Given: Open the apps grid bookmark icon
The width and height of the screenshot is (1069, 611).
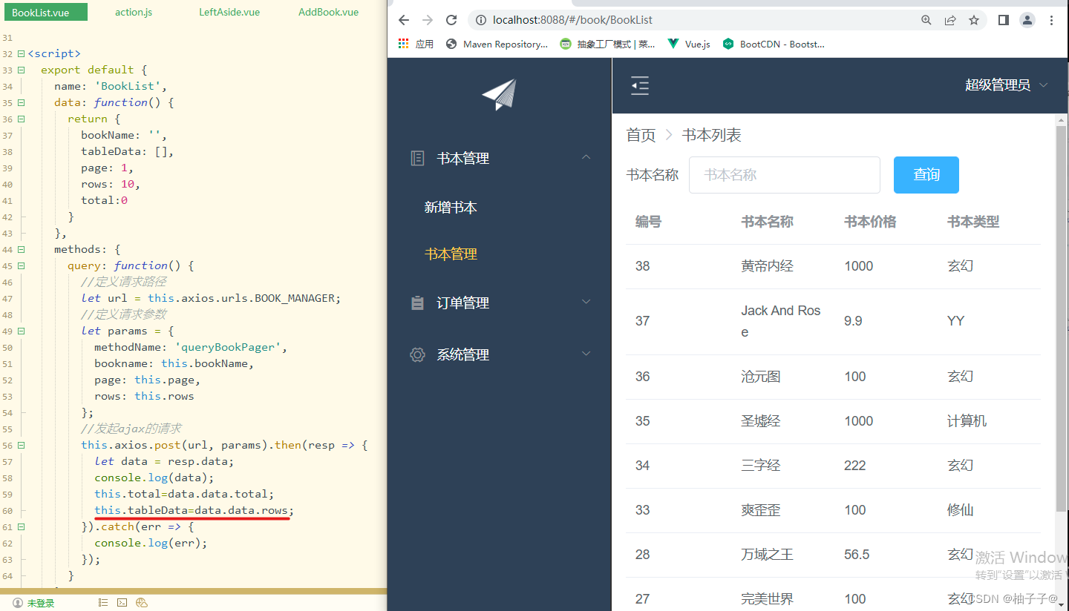Looking at the screenshot, I should click(x=404, y=44).
